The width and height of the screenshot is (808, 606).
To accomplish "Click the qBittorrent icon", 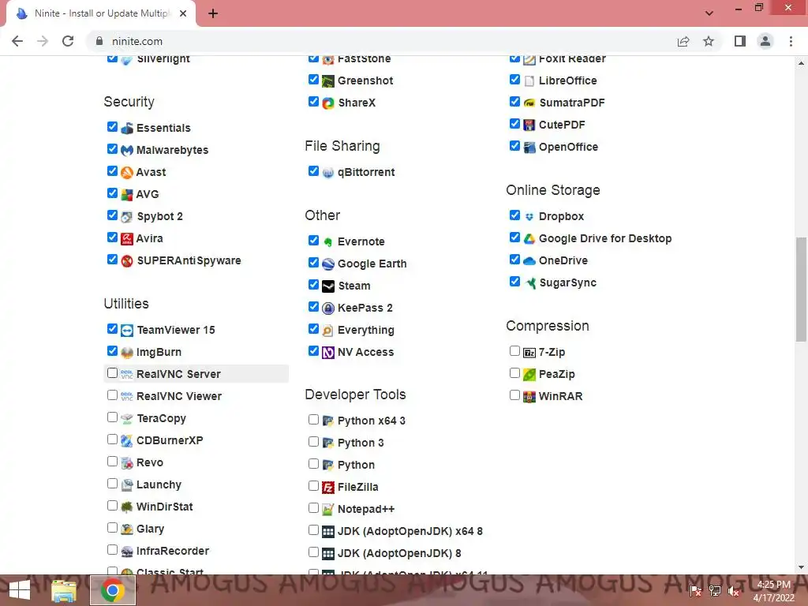I will point(328,172).
